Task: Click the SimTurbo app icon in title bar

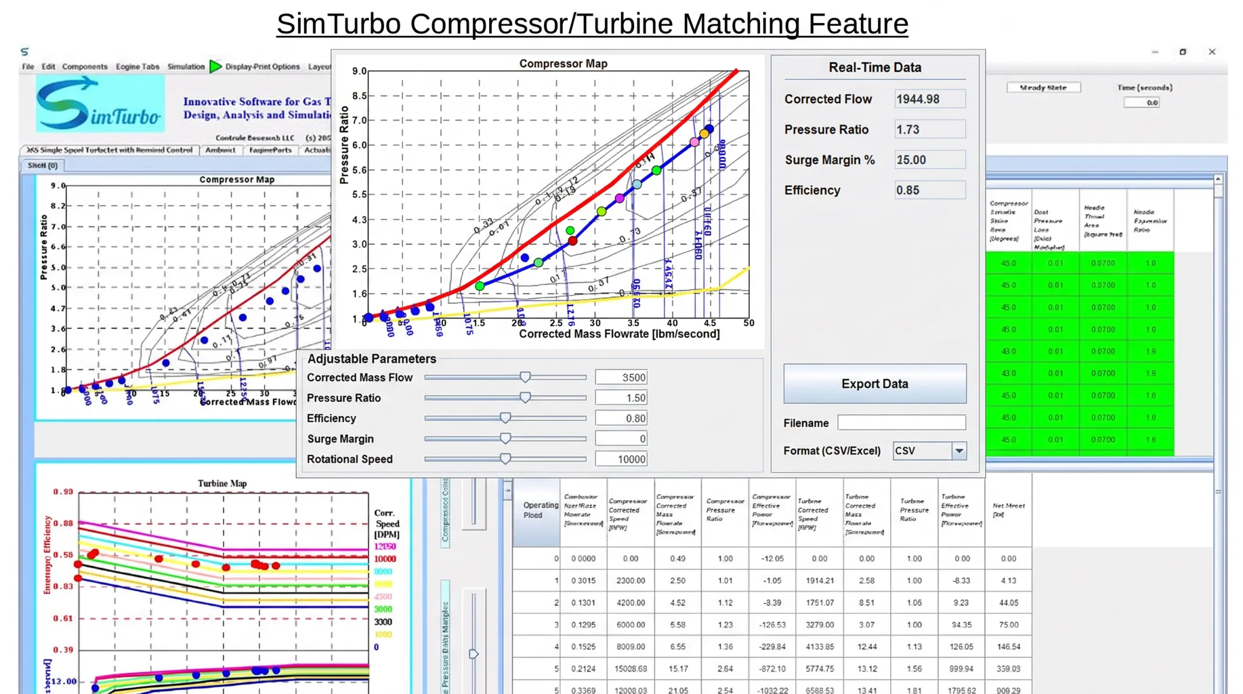Action: [24, 52]
